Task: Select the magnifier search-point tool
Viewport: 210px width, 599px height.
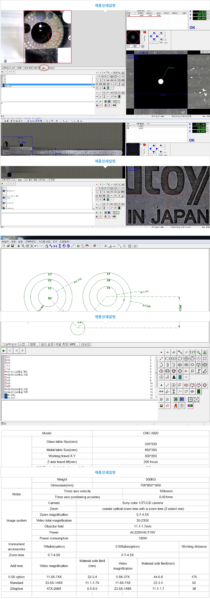Action: click(x=199, y=352)
